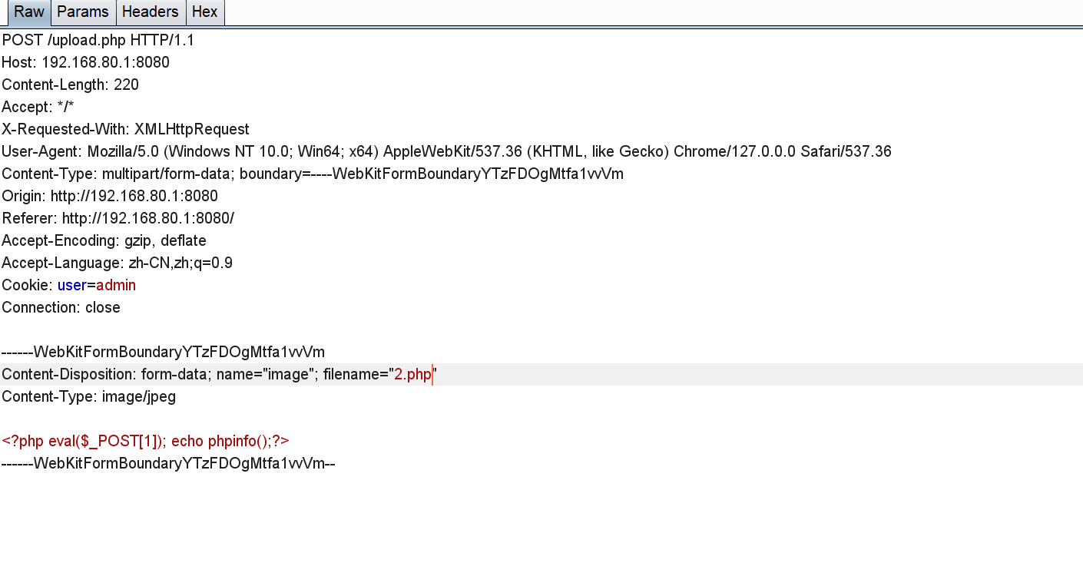Open the Params tab
Viewport: 1083px width, 563px height.
coord(83,12)
